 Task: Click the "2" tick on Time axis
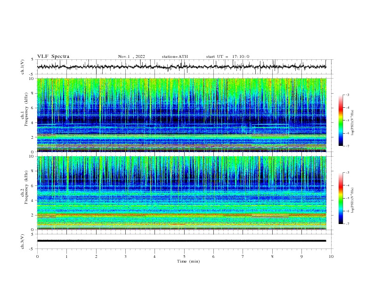[x=96, y=256]
